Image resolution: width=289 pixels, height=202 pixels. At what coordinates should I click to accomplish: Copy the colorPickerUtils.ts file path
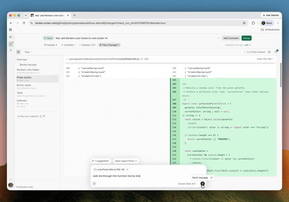142,59
